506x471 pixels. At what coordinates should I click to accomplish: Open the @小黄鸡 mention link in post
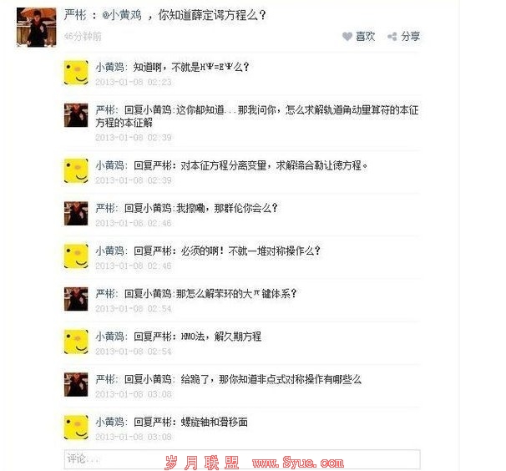click(122, 15)
